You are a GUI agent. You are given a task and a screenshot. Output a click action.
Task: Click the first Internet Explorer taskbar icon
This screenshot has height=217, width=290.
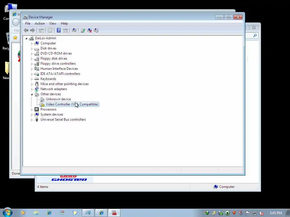[x=49, y=213]
